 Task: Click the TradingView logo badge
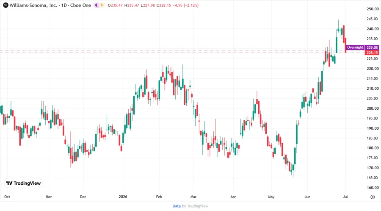point(23,183)
